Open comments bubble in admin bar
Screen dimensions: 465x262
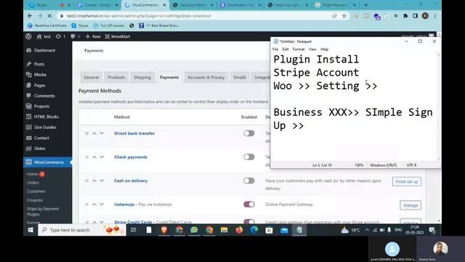point(75,36)
